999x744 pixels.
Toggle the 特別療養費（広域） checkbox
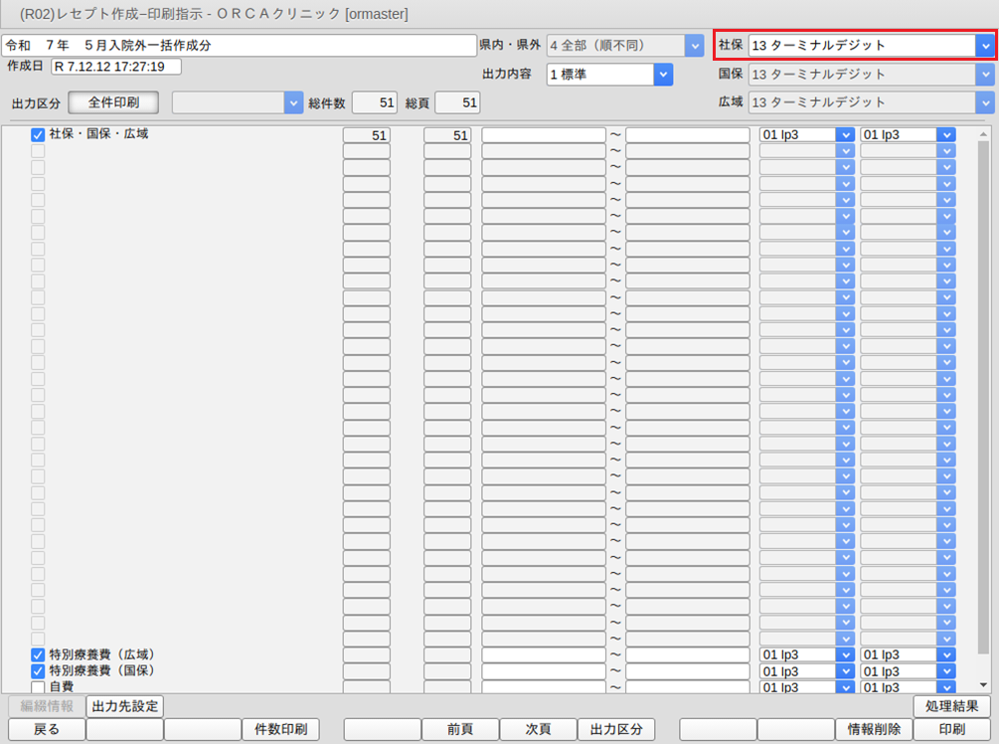(38, 655)
